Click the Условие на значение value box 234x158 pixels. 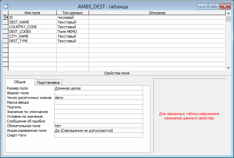pos(99,116)
